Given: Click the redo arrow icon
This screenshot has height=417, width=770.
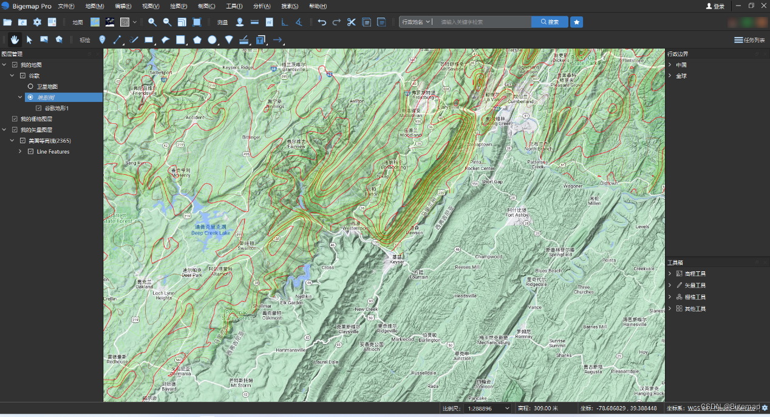Looking at the screenshot, I should [x=336, y=22].
